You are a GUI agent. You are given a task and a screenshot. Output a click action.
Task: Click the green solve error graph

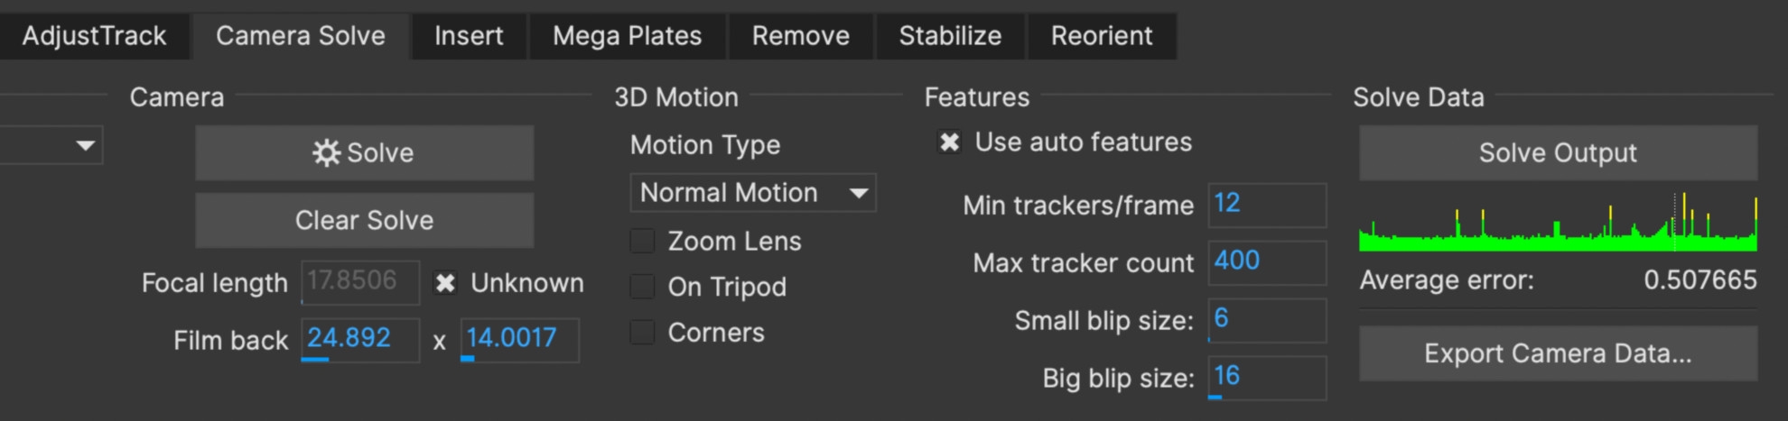point(1558,225)
